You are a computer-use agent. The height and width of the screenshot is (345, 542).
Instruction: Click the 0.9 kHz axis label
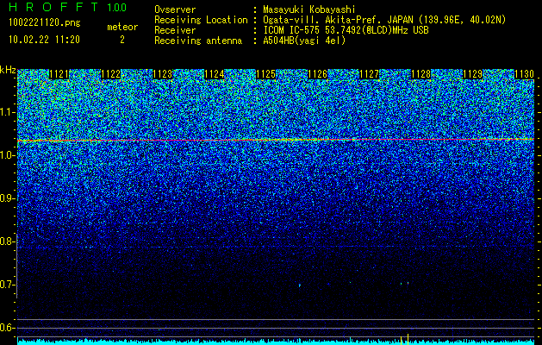click(7, 198)
